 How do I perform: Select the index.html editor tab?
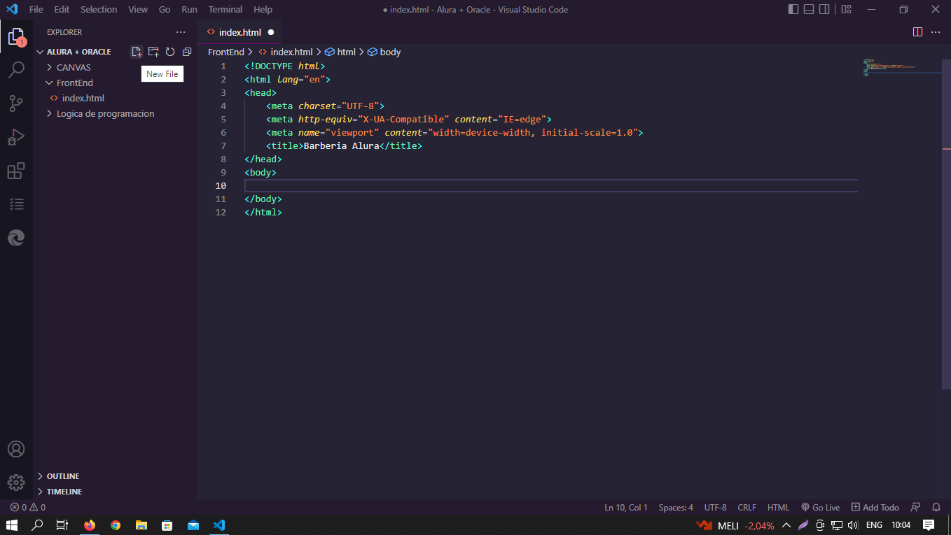[x=240, y=32]
